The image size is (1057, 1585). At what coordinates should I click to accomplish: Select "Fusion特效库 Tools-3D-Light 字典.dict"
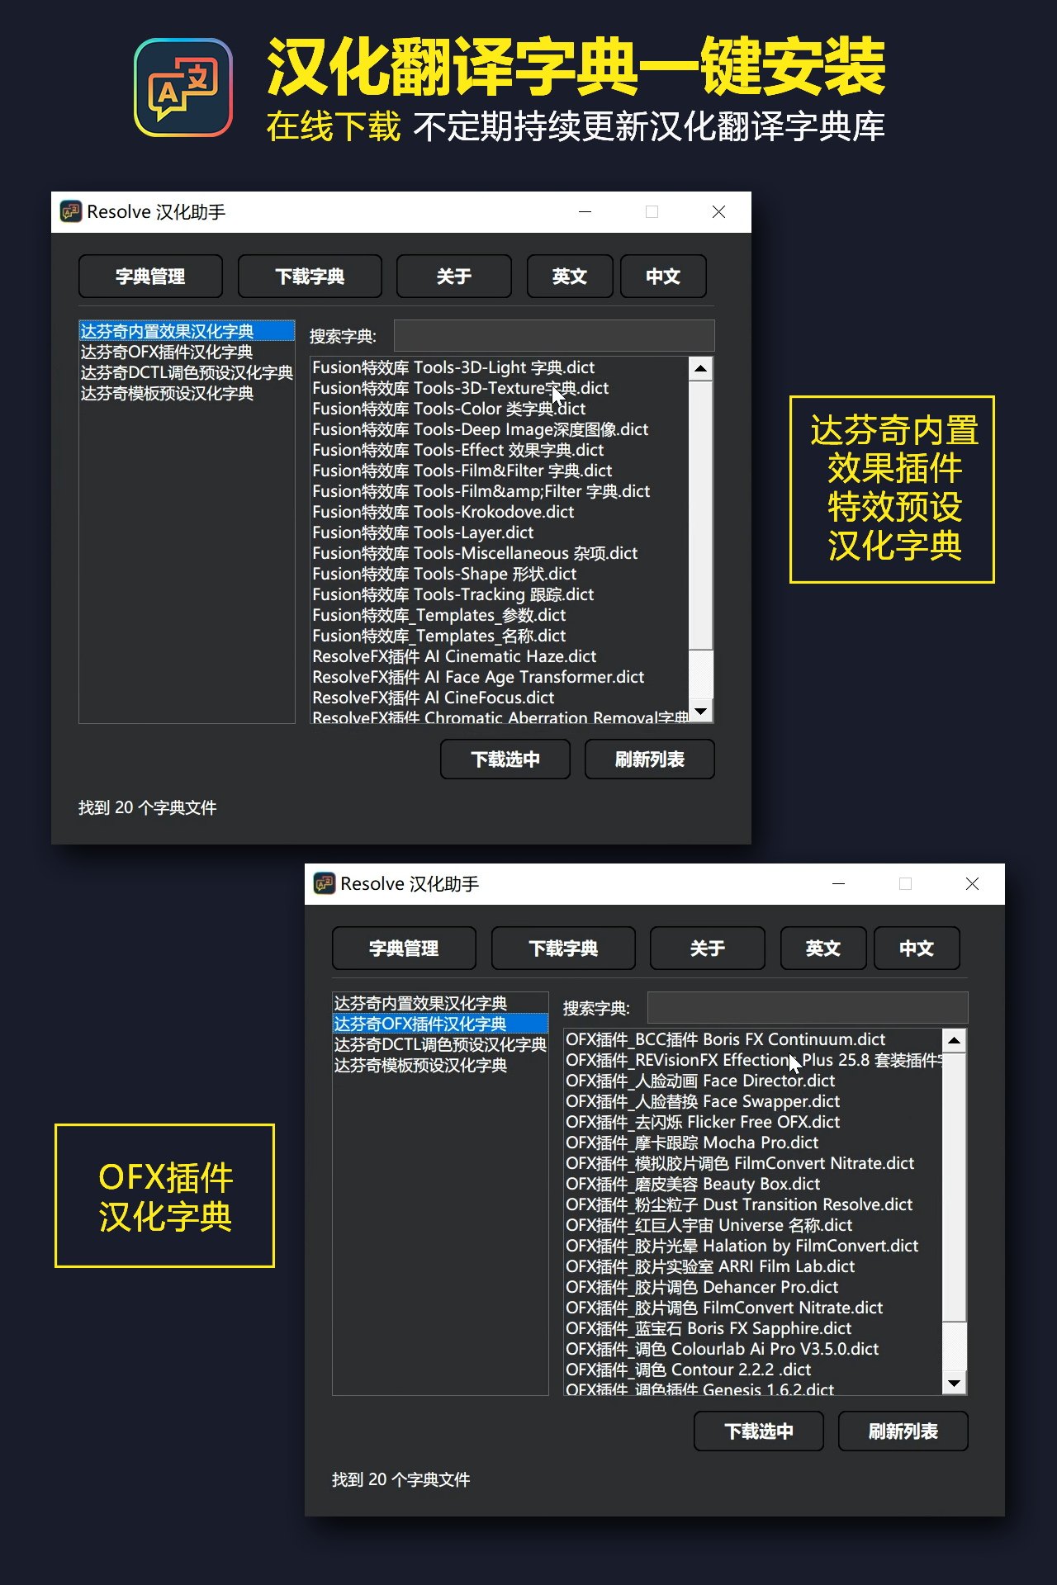(500, 367)
